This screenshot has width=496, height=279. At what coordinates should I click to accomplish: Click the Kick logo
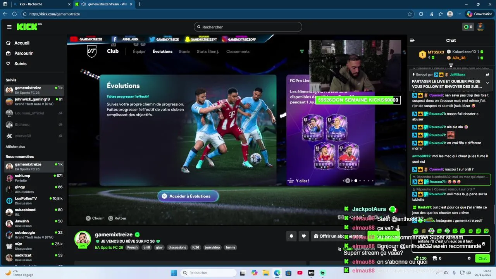(x=29, y=27)
